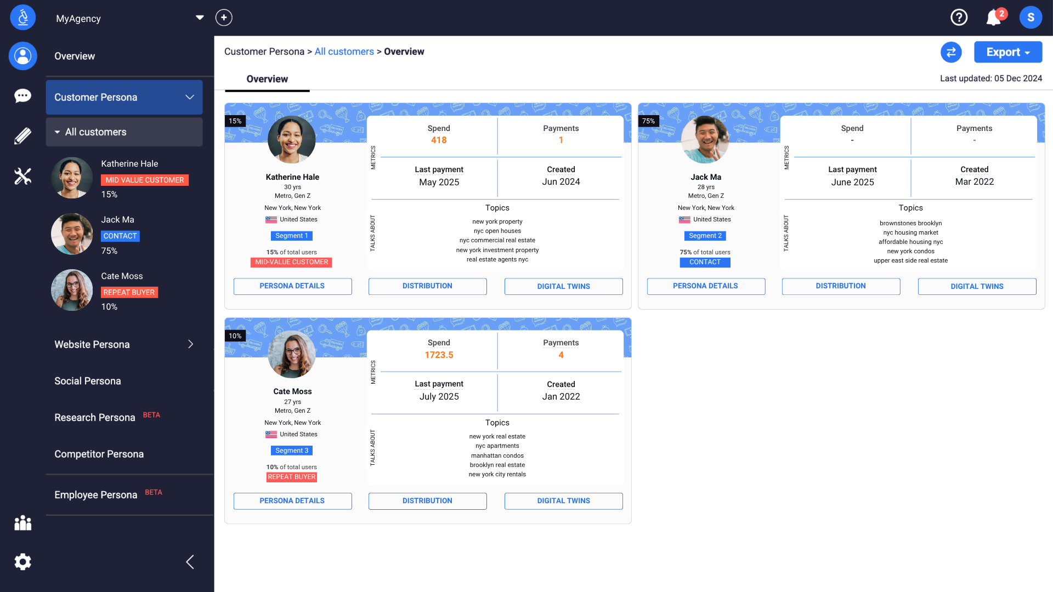
Task: Open the chat bubble sidebar icon
Action: click(x=23, y=96)
